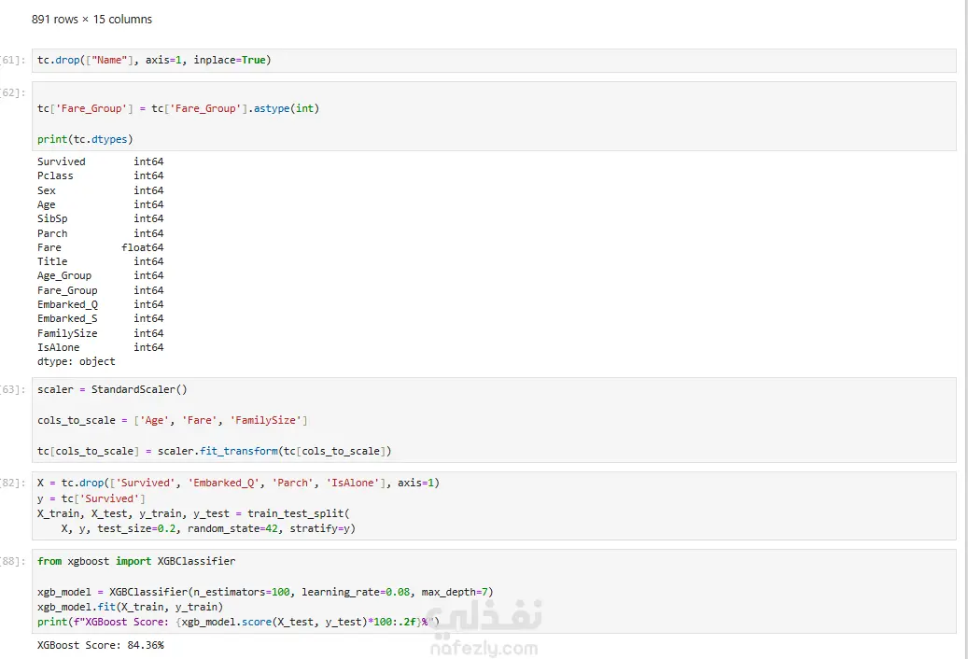
Task: Select the cell prompt numbered 82
Action: (x=13, y=484)
